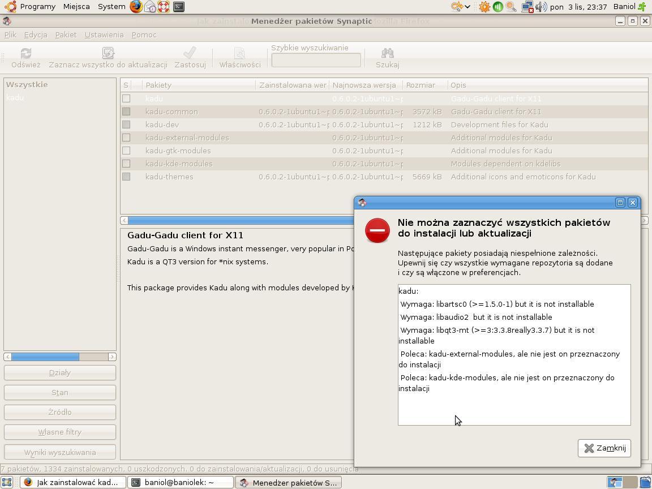Open the Edycja menu
Viewport: 652px width, 489px height.
tap(36, 35)
